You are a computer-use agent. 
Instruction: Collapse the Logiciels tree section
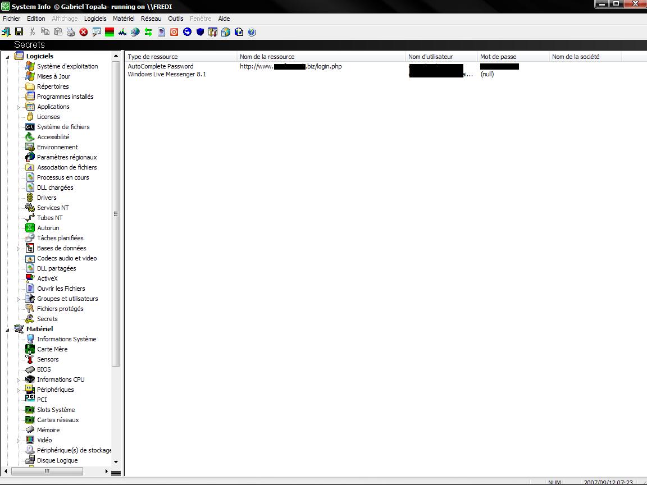pos(8,57)
